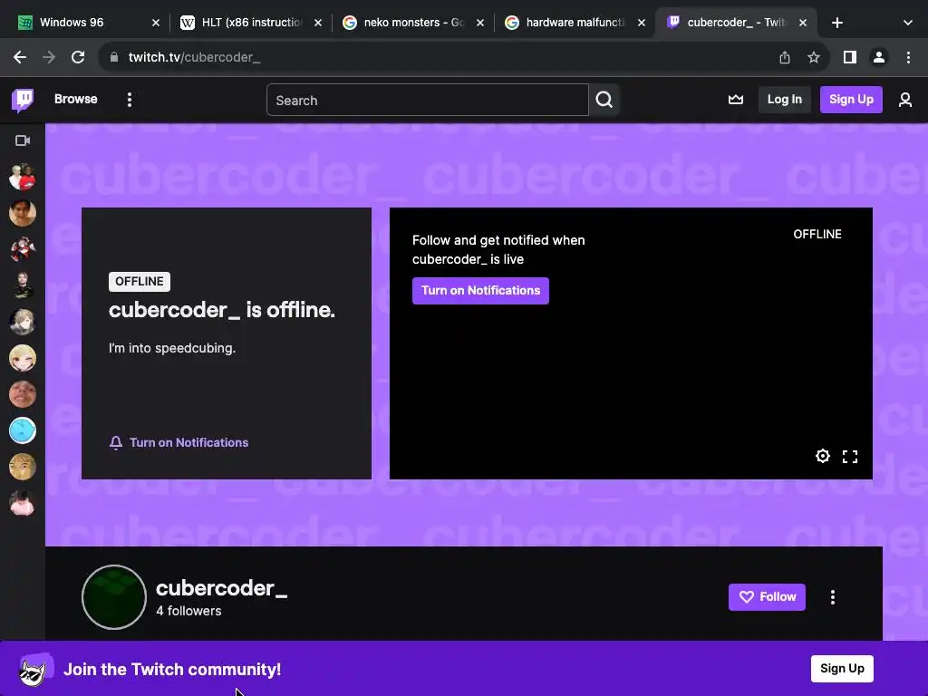Screen dimensions: 928x696
Task: Close the HLT x86 instruction tab
Action: [x=318, y=23]
